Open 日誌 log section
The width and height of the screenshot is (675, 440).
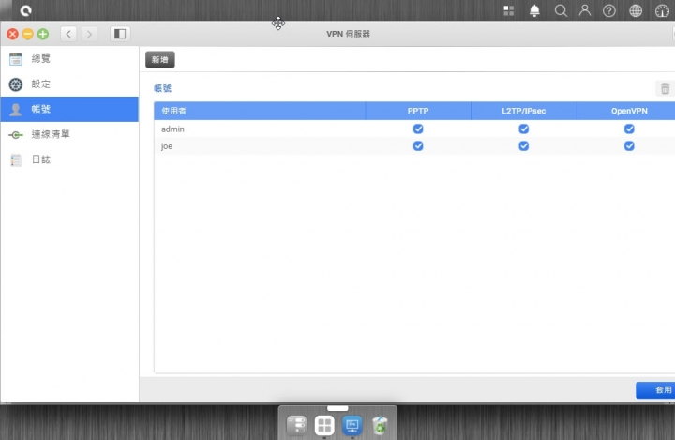(x=69, y=159)
